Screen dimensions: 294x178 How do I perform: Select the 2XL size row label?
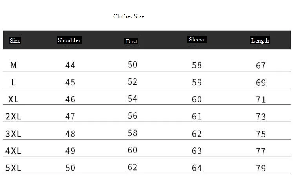pos(13,117)
